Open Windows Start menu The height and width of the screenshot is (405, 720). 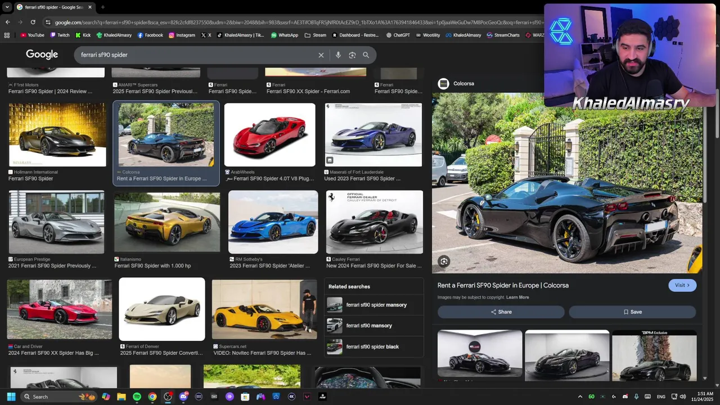[11, 397]
